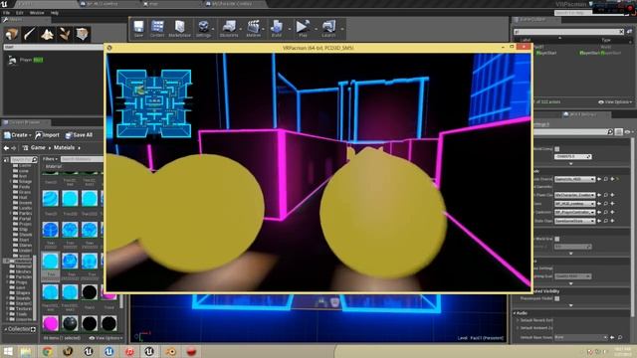Collapse the Audio section in Details
Image resolution: width=637 pixels, height=358 pixels.
(x=515, y=313)
